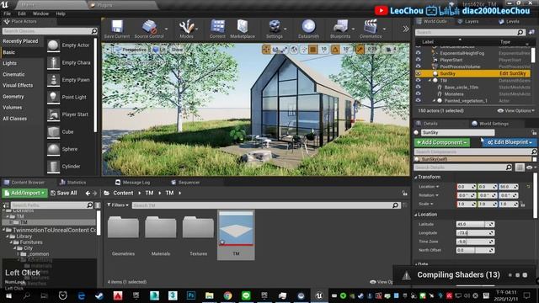Toggle visibility of PostProcessVolume actor

pyautogui.click(x=419, y=66)
